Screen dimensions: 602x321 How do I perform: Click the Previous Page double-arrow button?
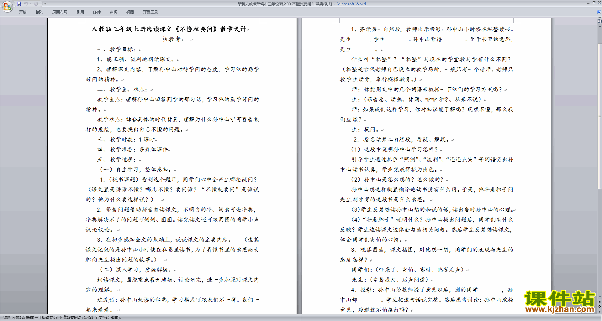tap(600, 302)
